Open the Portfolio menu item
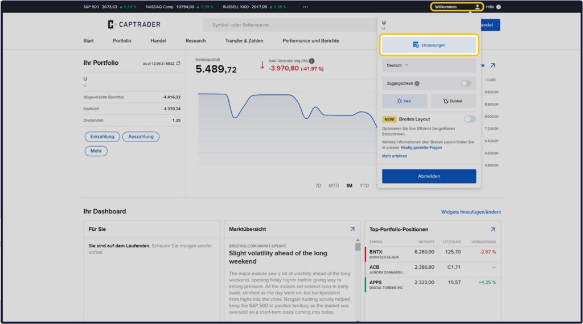Viewport: 583px width, 324px height. [x=122, y=41]
